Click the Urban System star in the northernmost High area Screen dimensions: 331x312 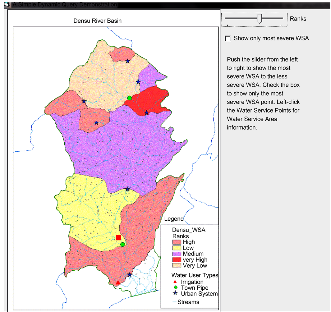(x=127, y=61)
